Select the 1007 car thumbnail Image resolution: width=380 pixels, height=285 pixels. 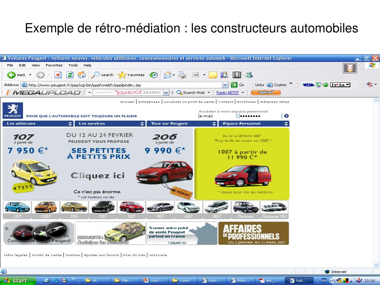click(x=46, y=210)
